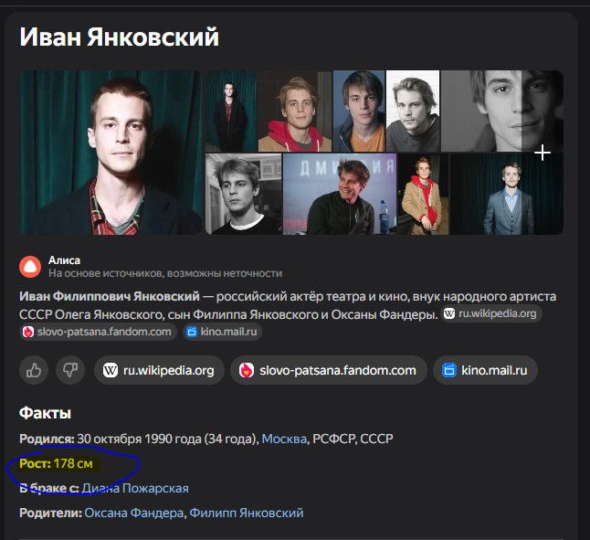Follow the Диана Пожарская link
Image resolution: width=590 pixels, height=540 pixels.
[135, 488]
